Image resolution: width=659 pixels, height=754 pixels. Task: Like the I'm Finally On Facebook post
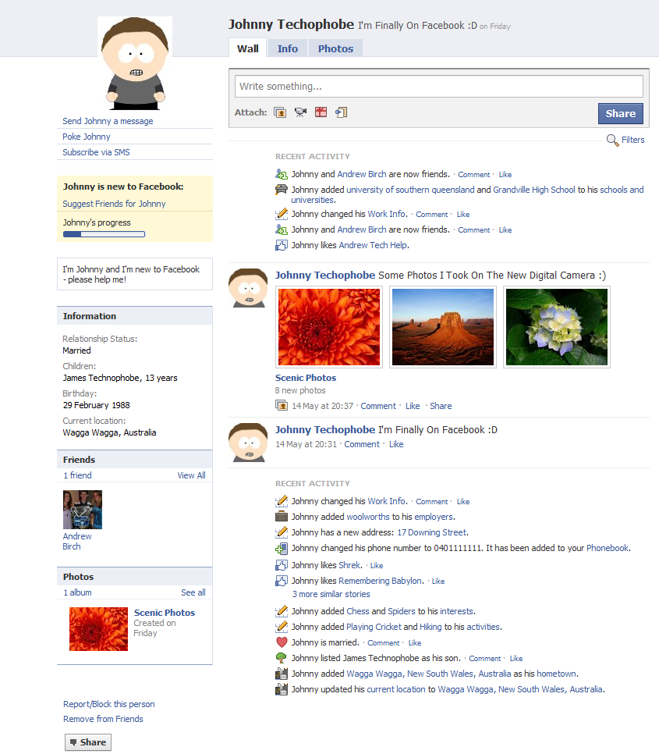396,444
